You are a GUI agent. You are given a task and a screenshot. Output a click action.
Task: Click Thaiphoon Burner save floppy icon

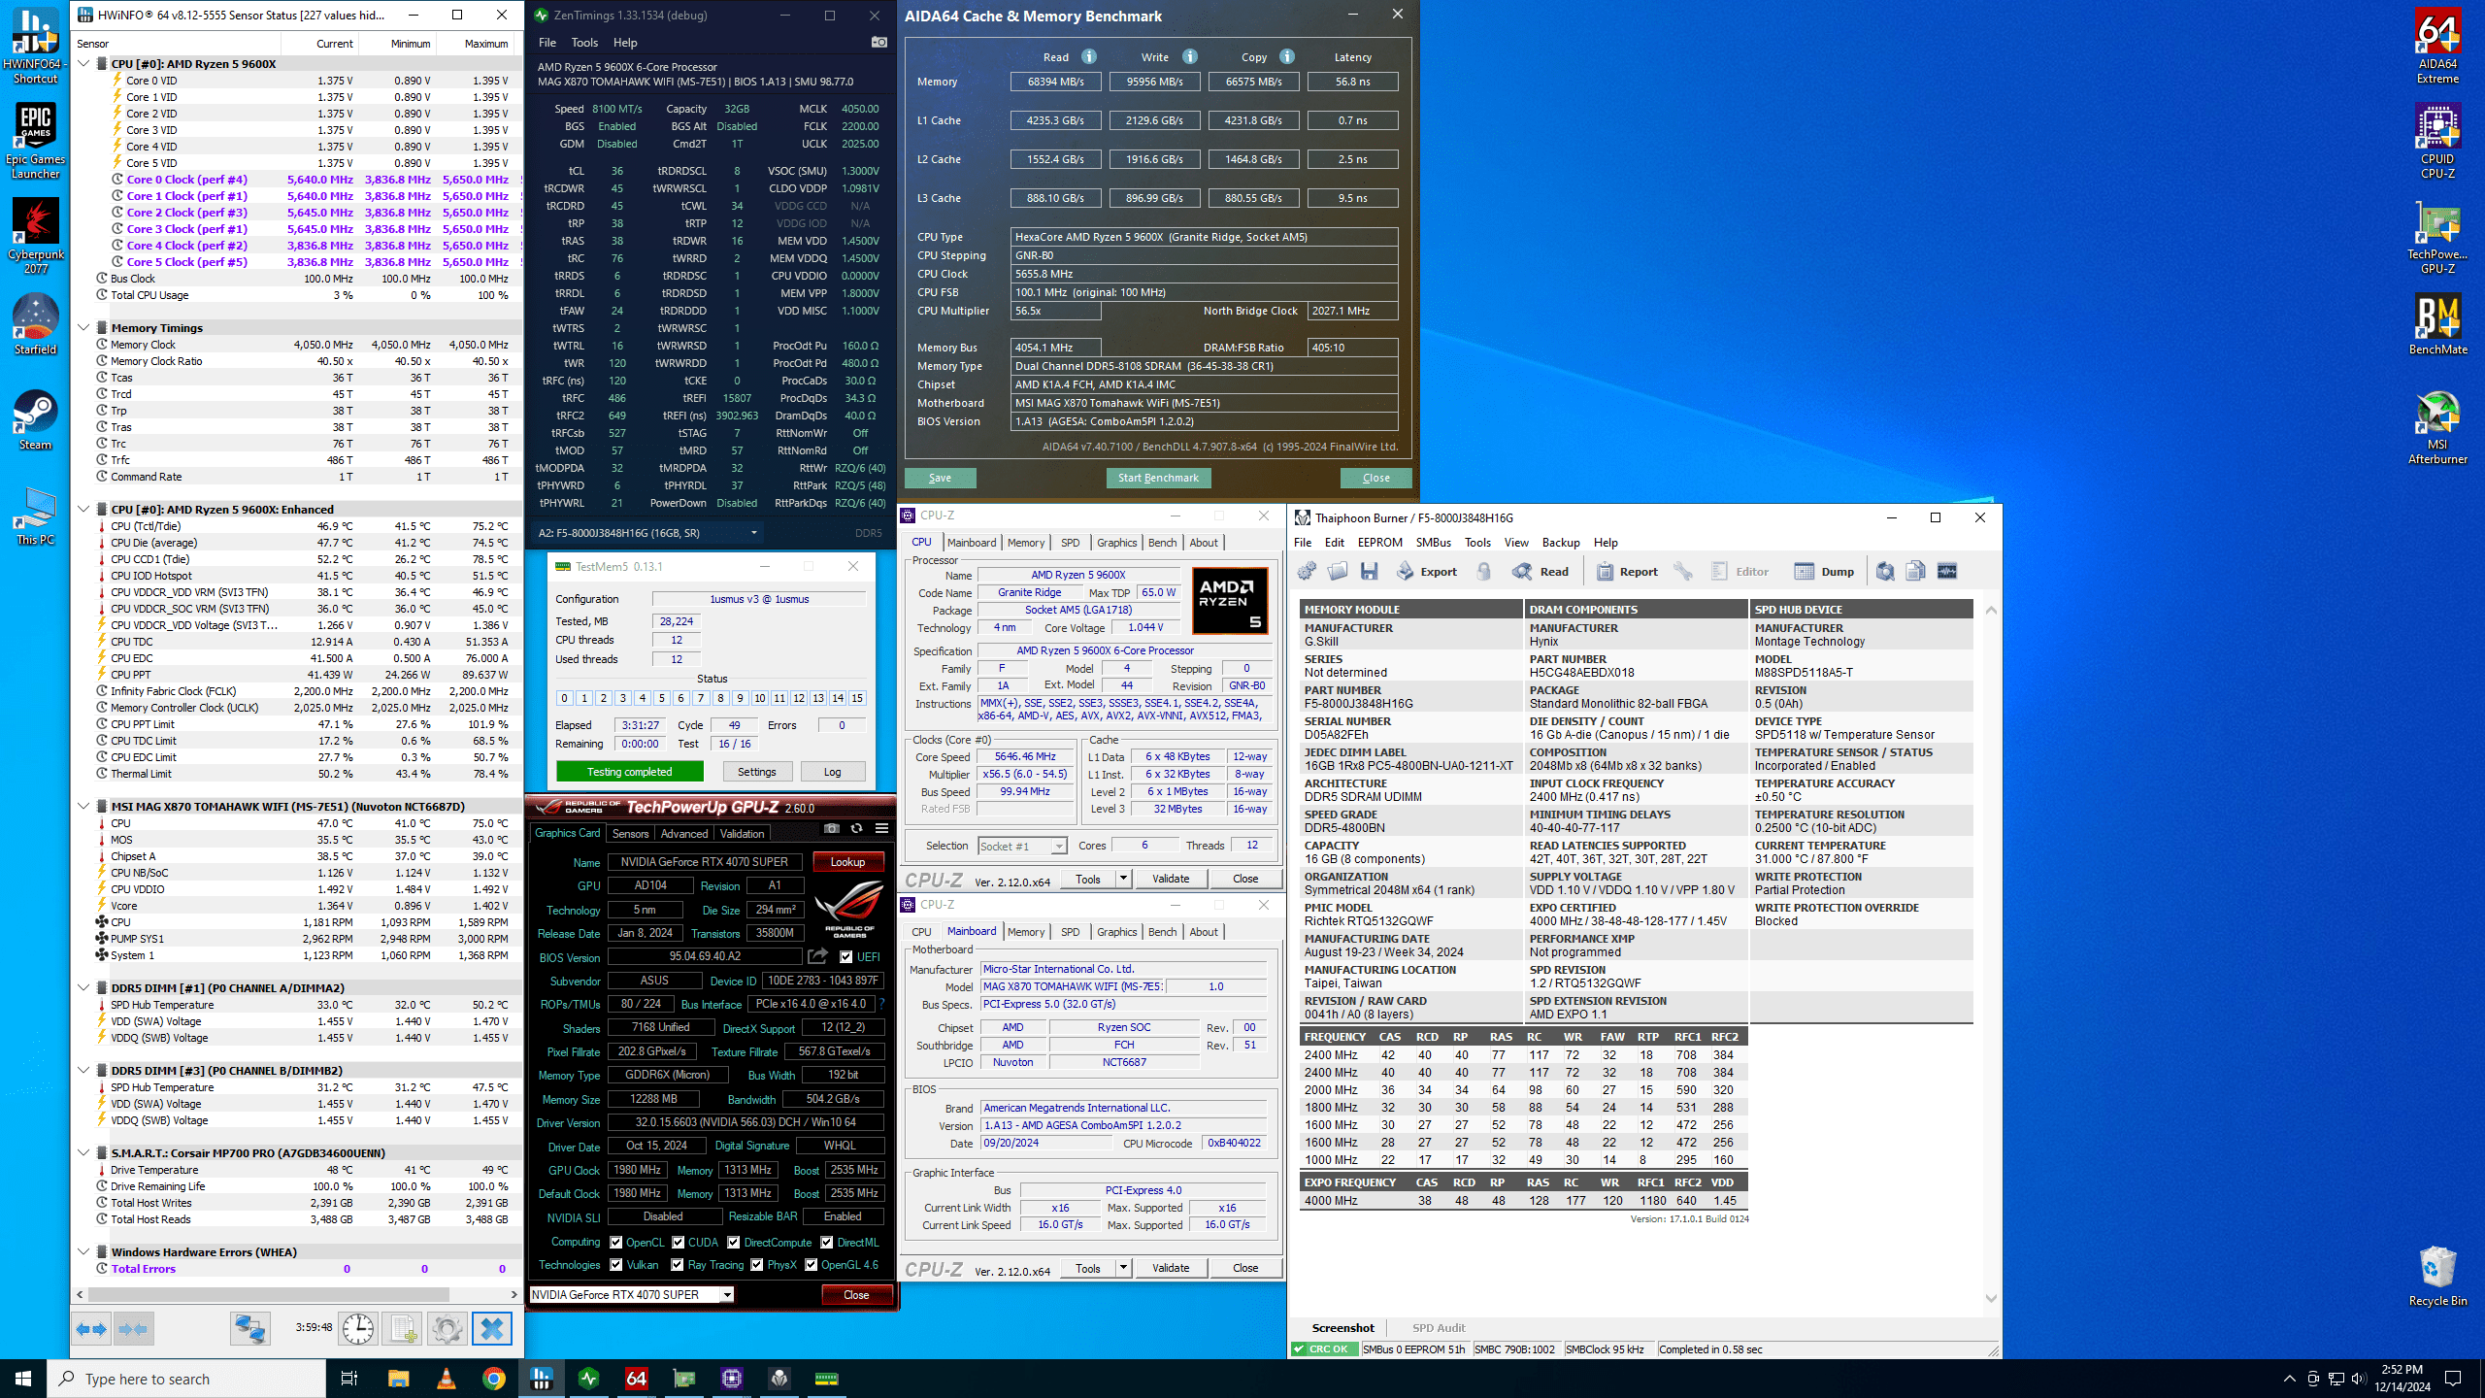point(1369,572)
